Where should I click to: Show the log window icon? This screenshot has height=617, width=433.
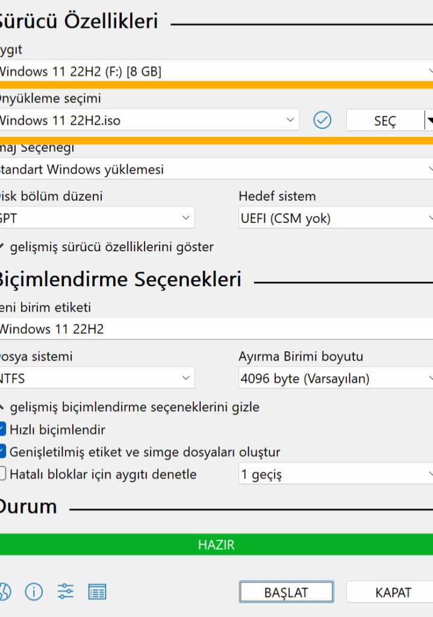pos(97,592)
